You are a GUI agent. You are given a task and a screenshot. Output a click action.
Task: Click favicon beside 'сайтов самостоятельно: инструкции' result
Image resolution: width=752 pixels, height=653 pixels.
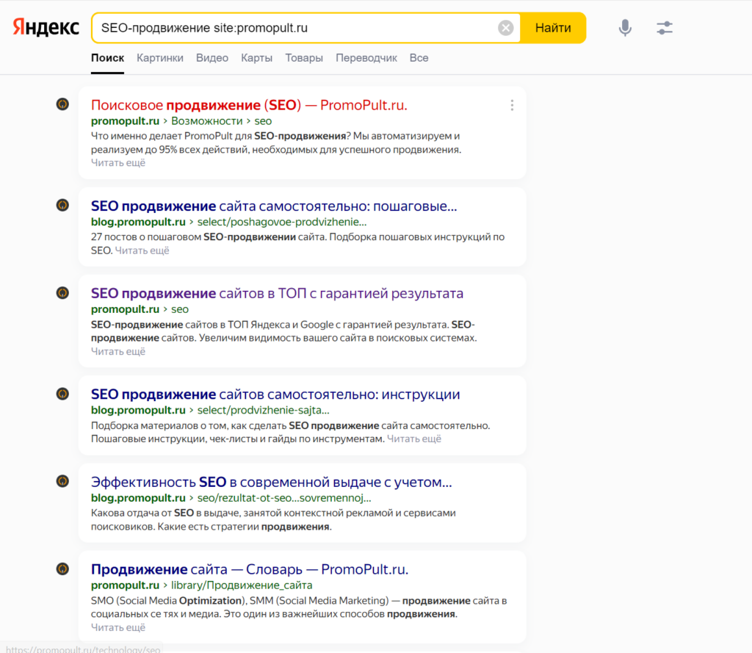click(62, 394)
